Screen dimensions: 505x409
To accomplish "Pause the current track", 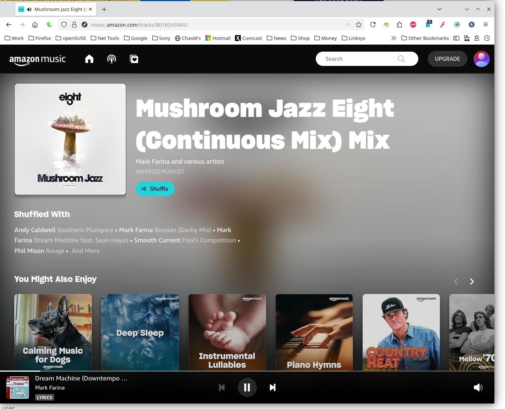I will 247,387.
